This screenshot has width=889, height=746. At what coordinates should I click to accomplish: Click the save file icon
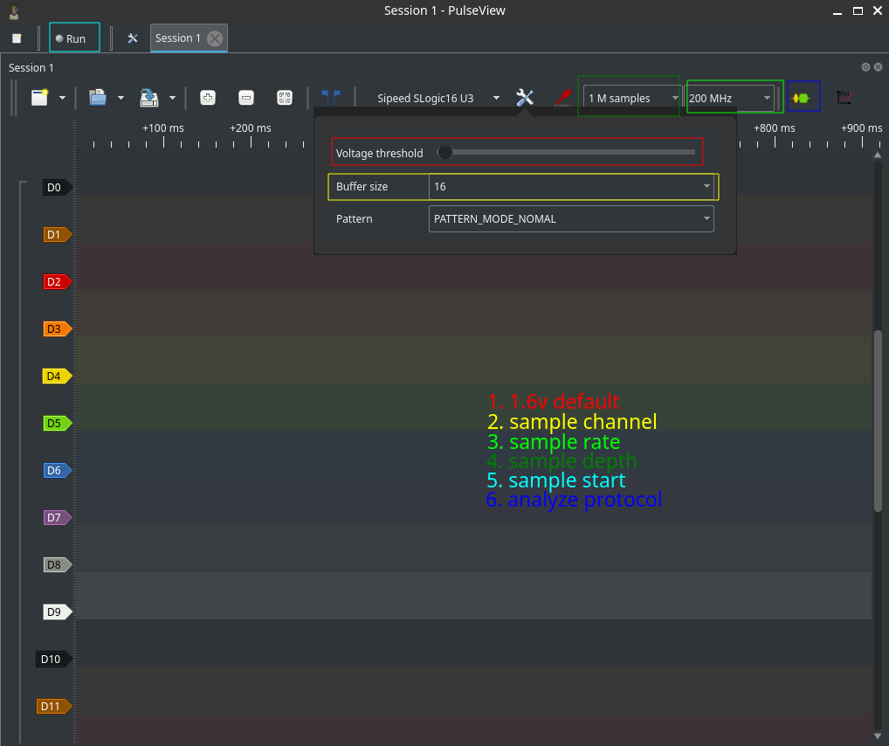click(149, 98)
